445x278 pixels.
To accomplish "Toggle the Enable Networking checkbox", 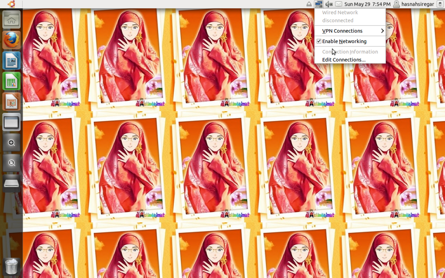I will (x=319, y=41).
